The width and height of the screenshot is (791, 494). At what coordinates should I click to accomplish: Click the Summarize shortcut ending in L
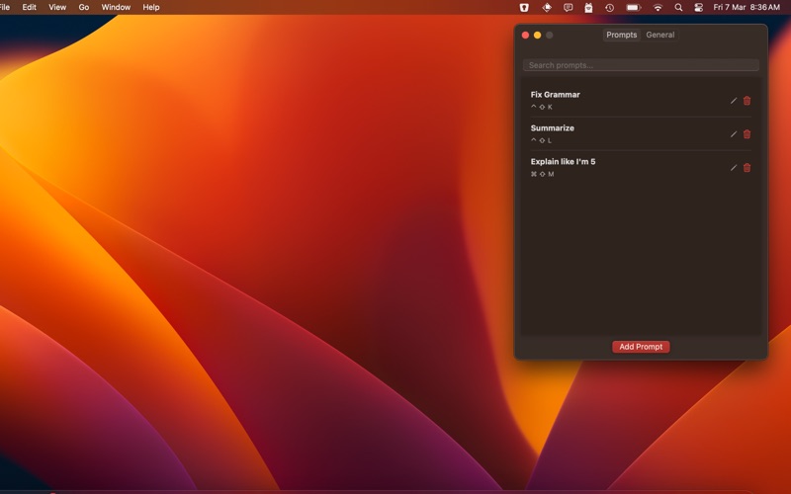[x=541, y=140]
